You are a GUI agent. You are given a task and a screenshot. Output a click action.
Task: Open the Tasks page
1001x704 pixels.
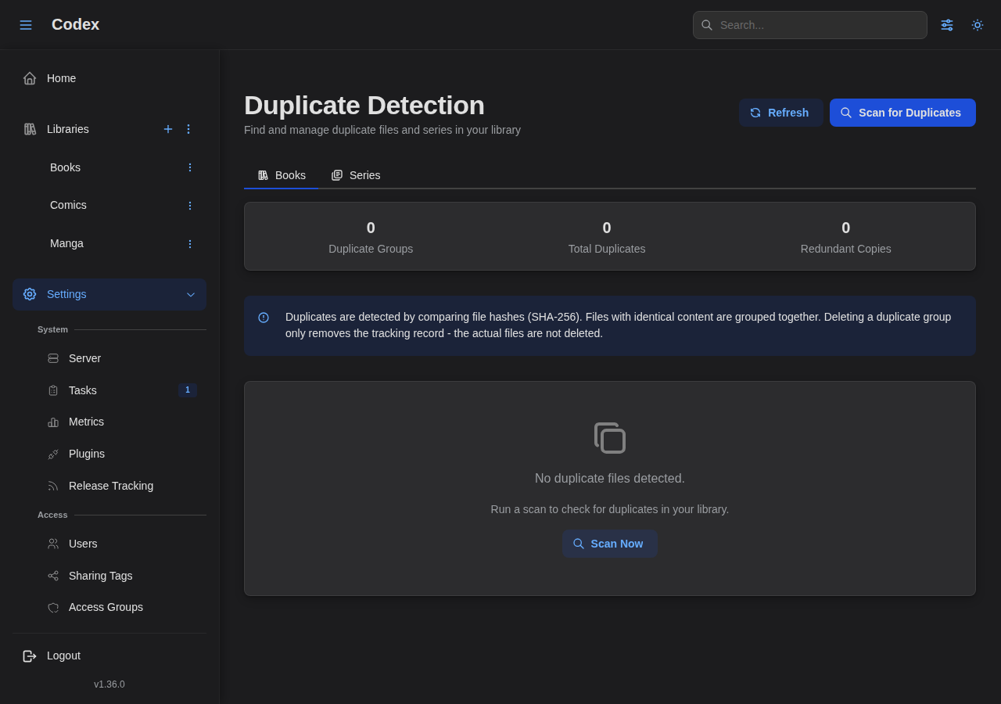pos(122,390)
